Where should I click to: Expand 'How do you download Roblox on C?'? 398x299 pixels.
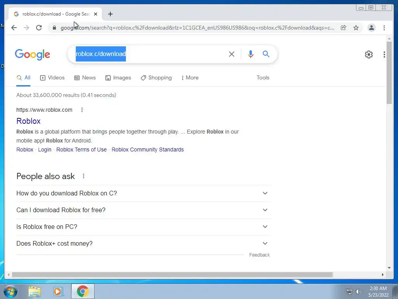[143, 193]
